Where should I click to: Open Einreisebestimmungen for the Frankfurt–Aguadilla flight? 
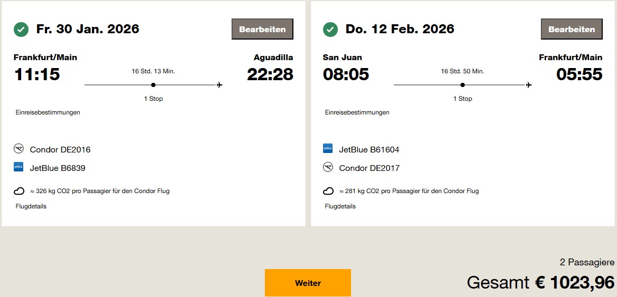pyautogui.click(x=48, y=112)
